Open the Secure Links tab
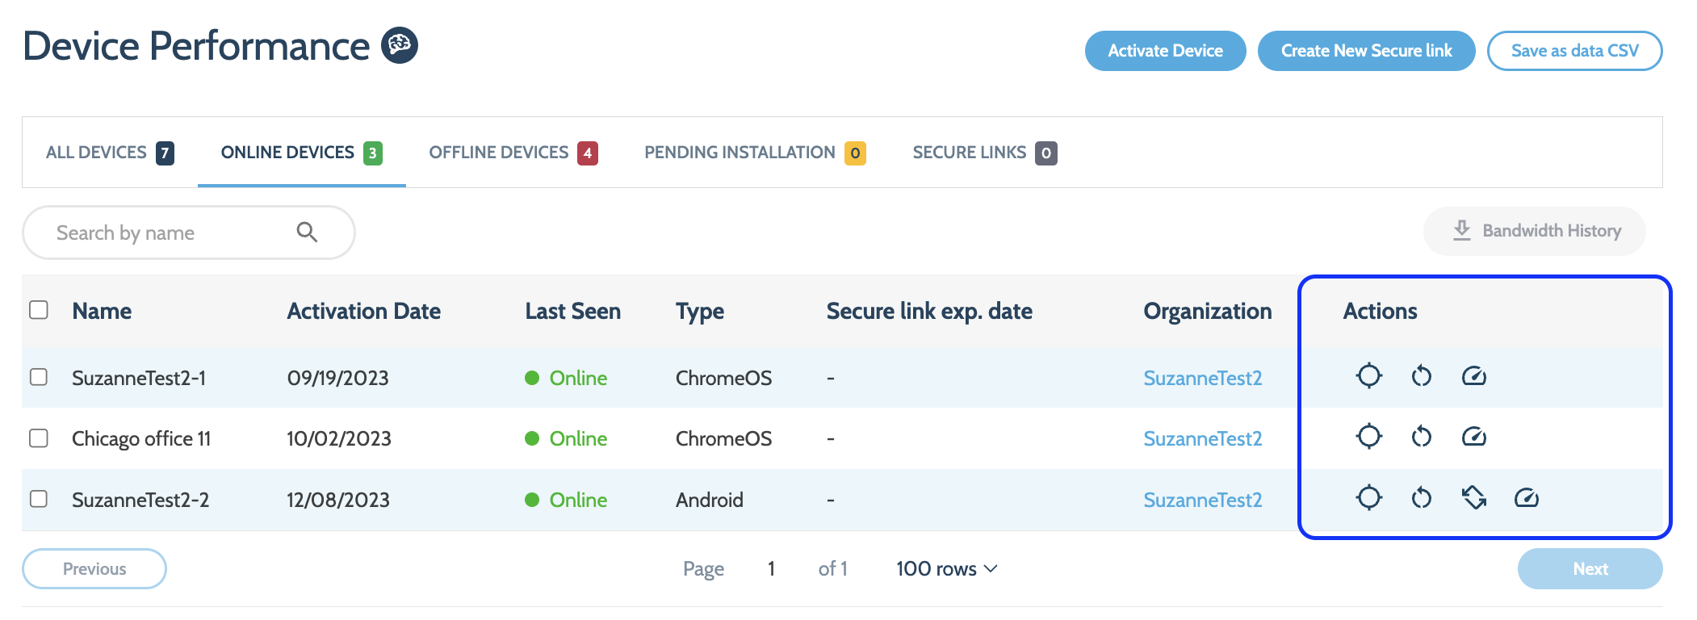This screenshot has width=1697, height=620. (985, 153)
